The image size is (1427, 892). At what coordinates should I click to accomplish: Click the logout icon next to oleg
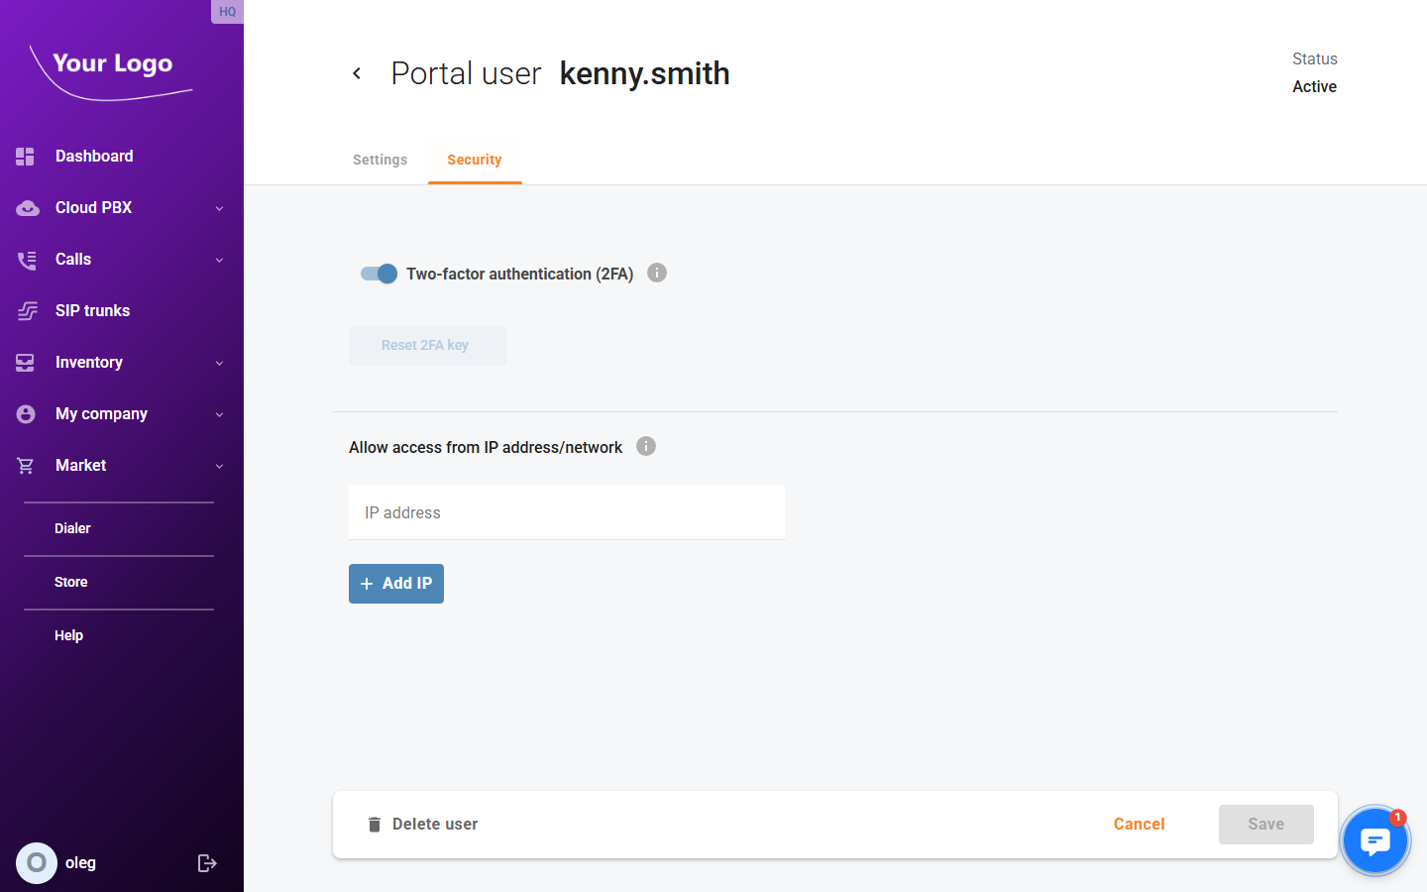[207, 862]
